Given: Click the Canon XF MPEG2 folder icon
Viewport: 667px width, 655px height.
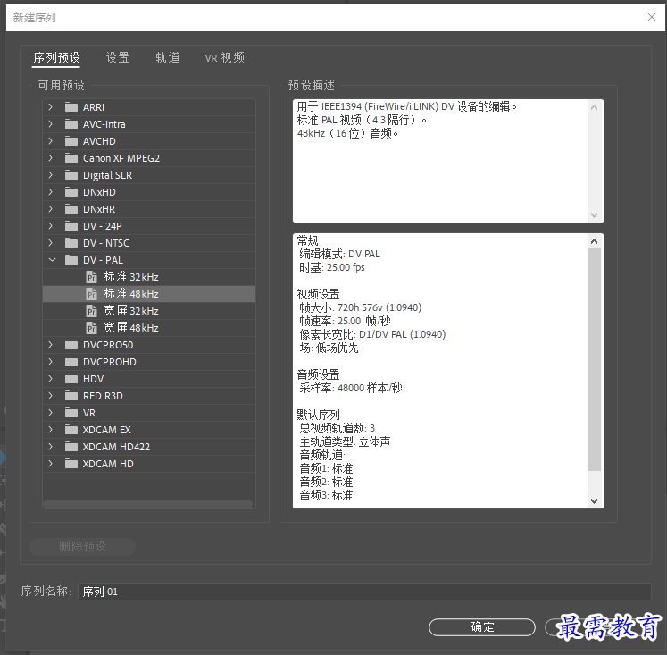Looking at the screenshot, I should 71,158.
